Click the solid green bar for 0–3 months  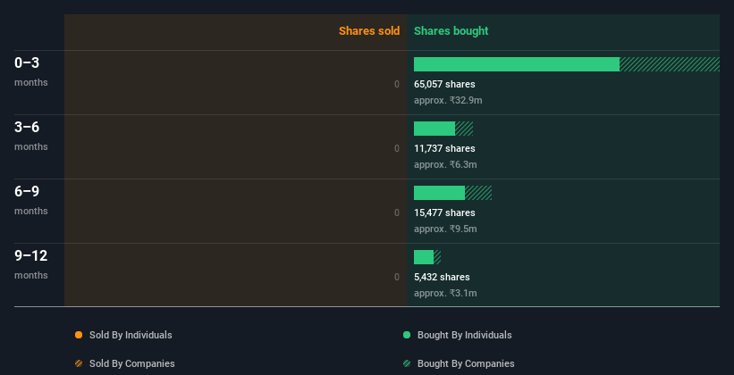point(517,64)
